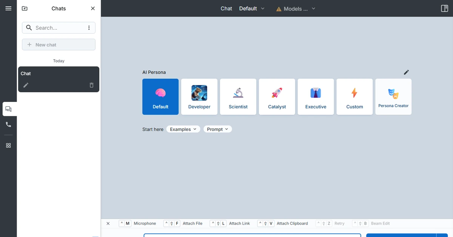Open the Persona Creator card

pyautogui.click(x=393, y=97)
